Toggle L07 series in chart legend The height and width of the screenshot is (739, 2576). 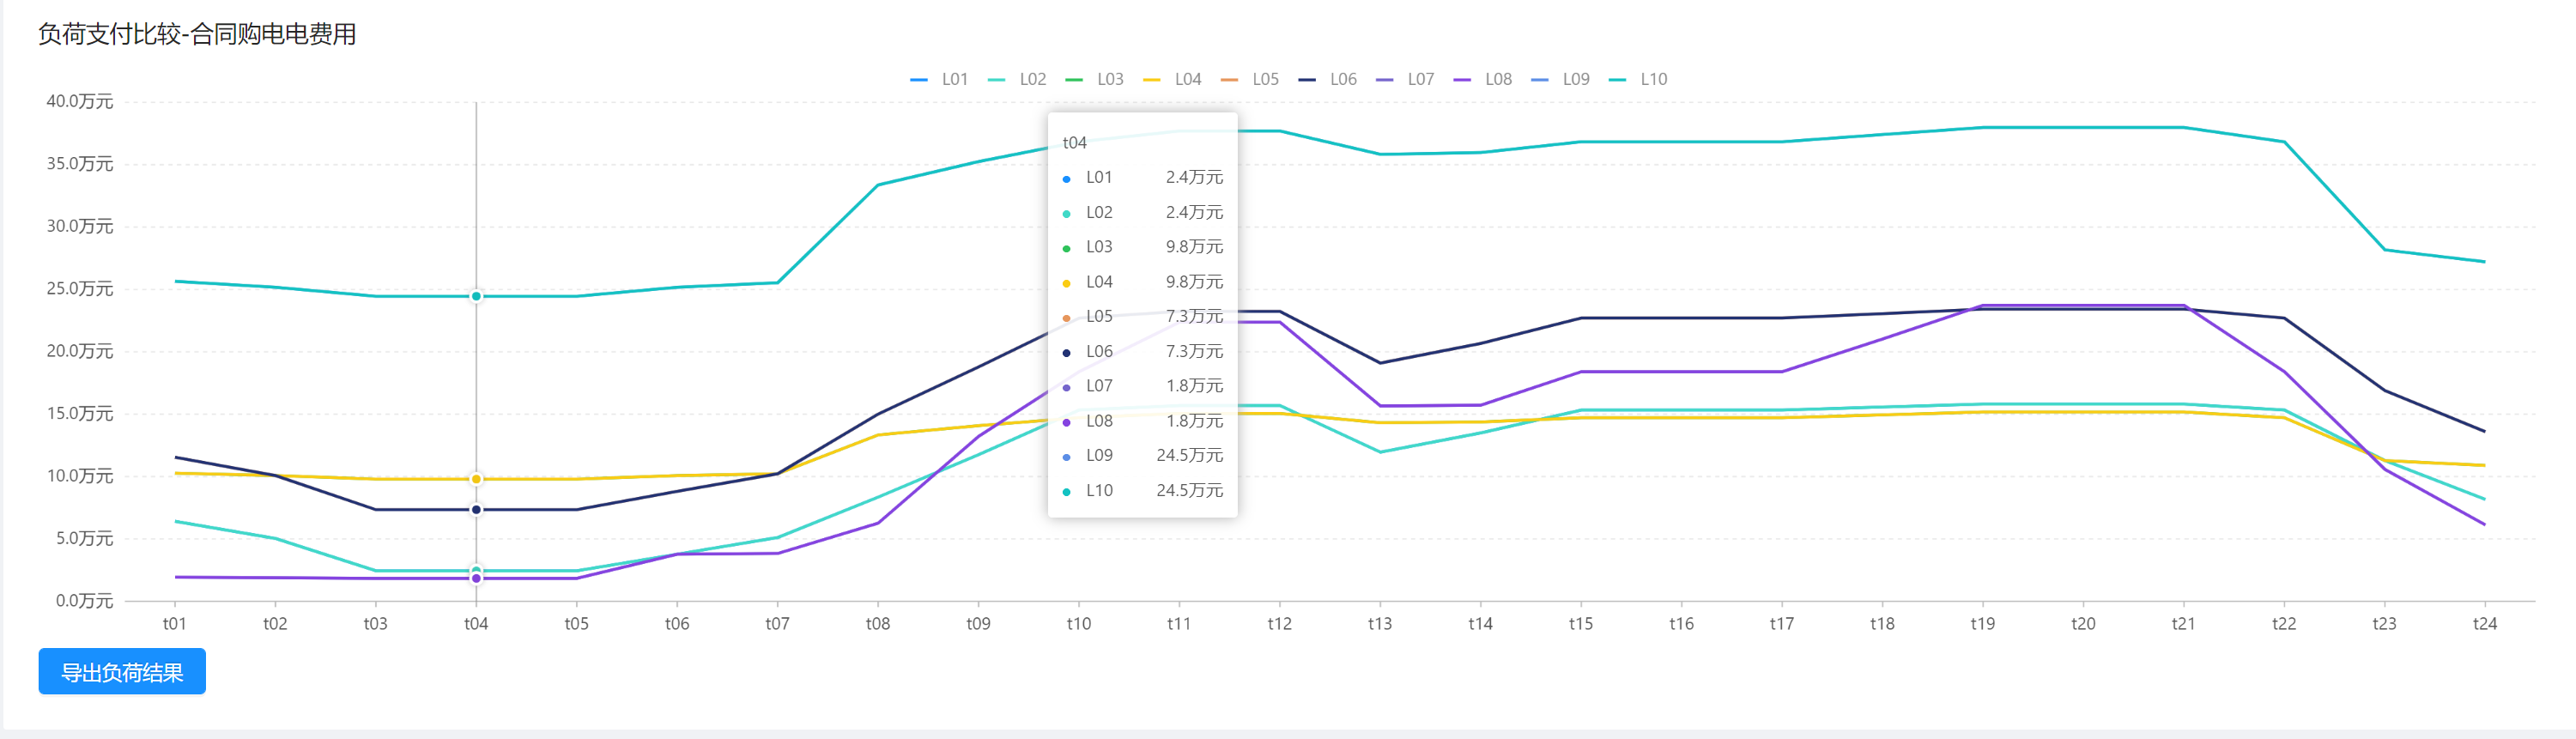1405,79
